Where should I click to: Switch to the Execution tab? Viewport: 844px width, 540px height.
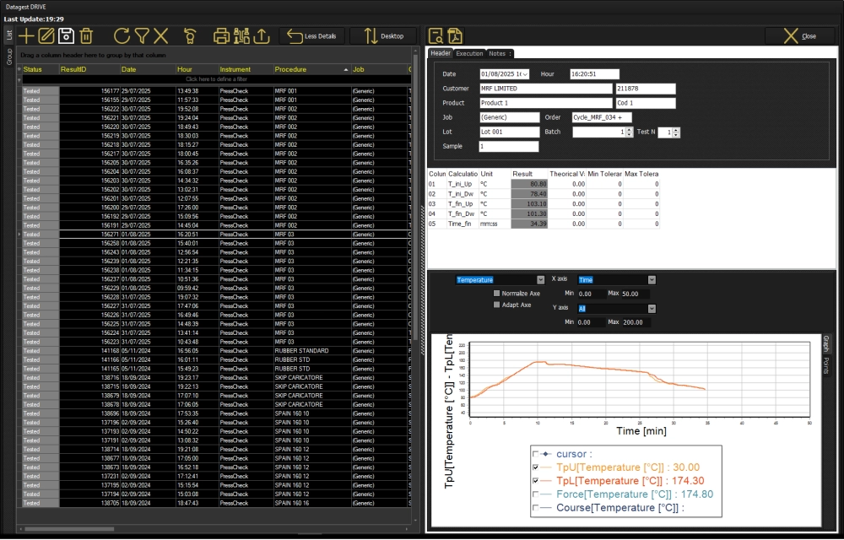click(x=469, y=53)
